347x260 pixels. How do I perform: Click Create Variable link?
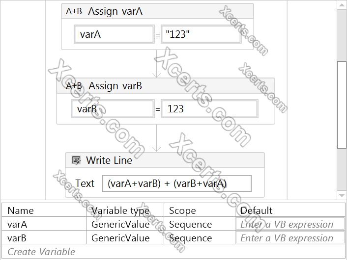(41, 252)
